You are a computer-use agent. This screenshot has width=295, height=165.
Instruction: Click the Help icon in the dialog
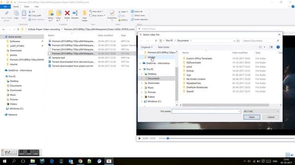278,47
